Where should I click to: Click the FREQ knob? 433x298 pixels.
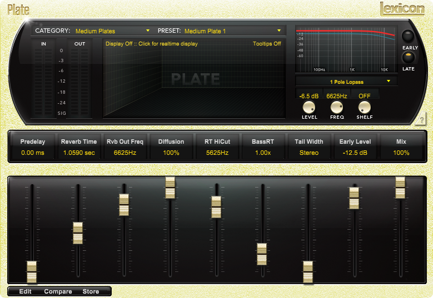click(x=337, y=107)
